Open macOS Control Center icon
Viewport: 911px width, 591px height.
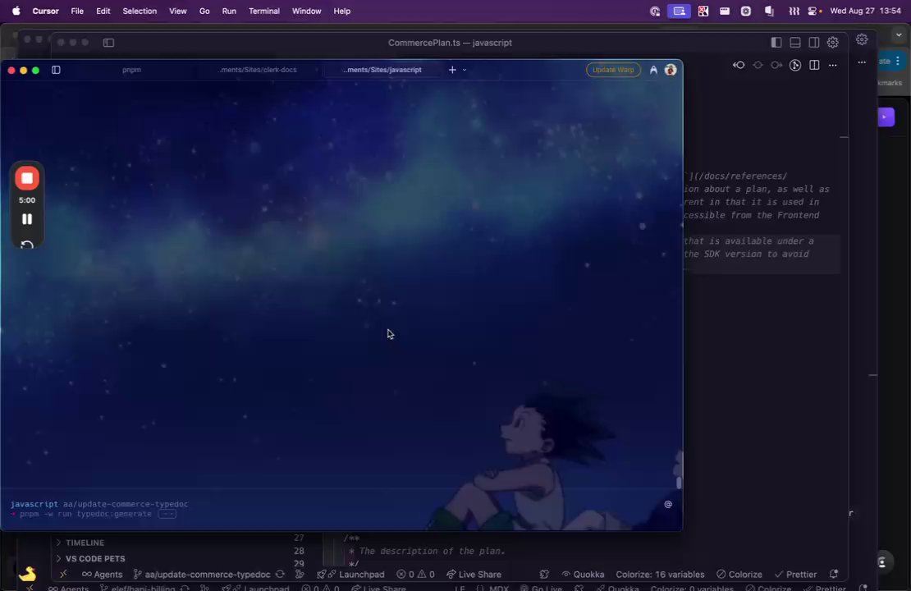tap(814, 11)
